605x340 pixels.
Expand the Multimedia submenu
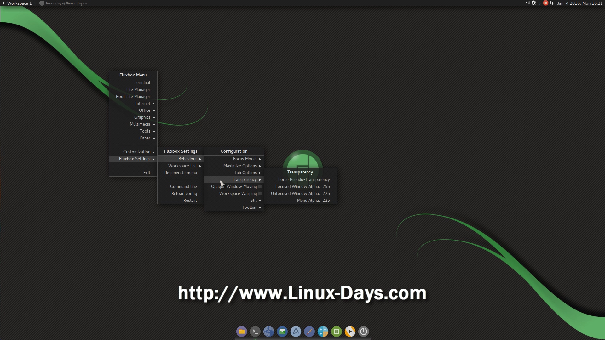click(x=133, y=124)
